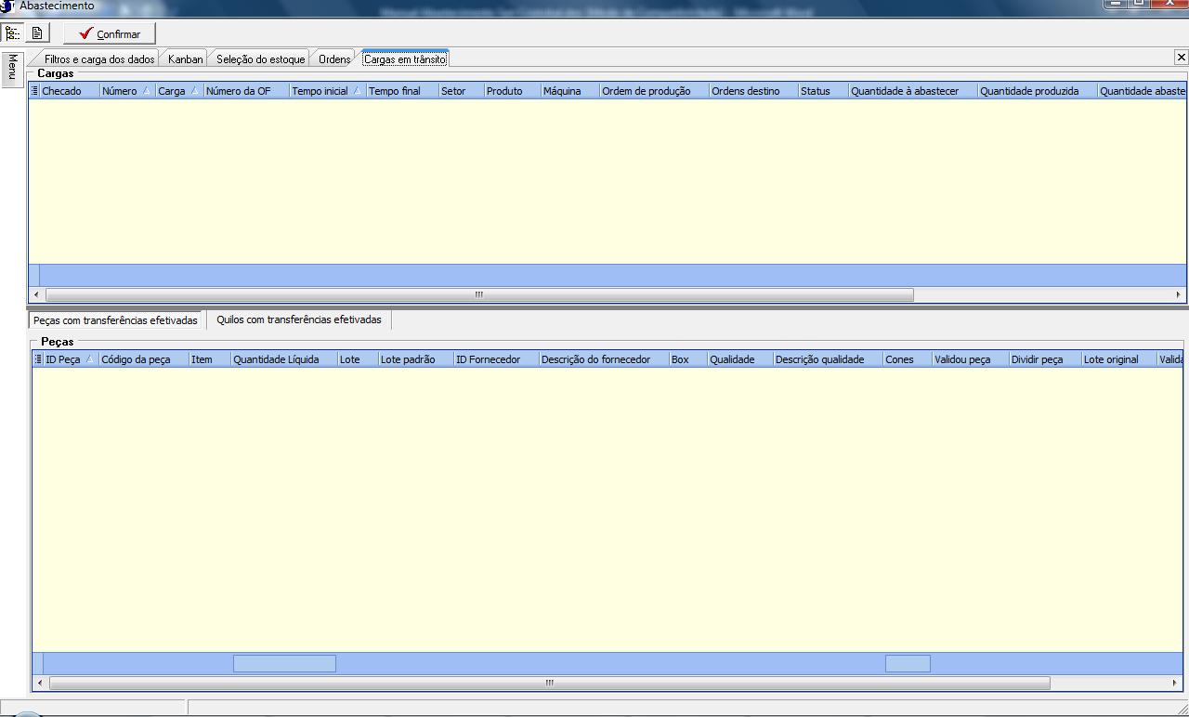Open the vertical Menu side panel

tap(12, 68)
